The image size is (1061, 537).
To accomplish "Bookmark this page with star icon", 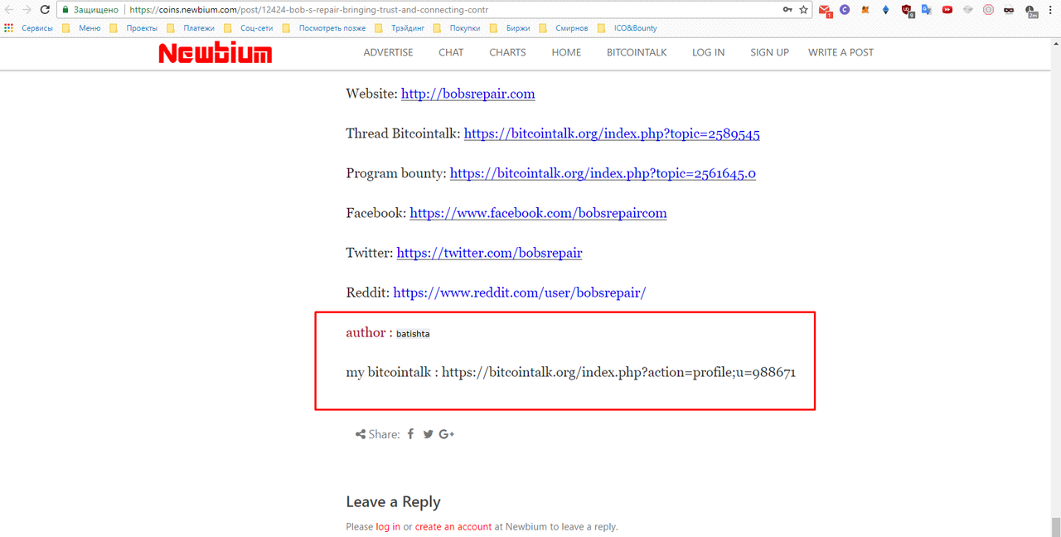I will tap(803, 10).
